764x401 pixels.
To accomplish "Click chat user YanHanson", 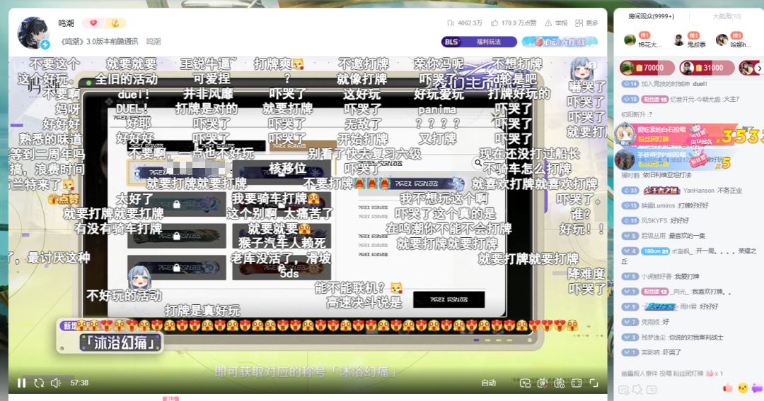I will click(698, 191).
